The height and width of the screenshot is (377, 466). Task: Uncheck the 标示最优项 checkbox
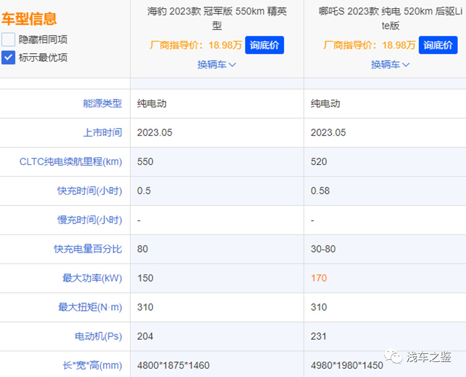8,58
